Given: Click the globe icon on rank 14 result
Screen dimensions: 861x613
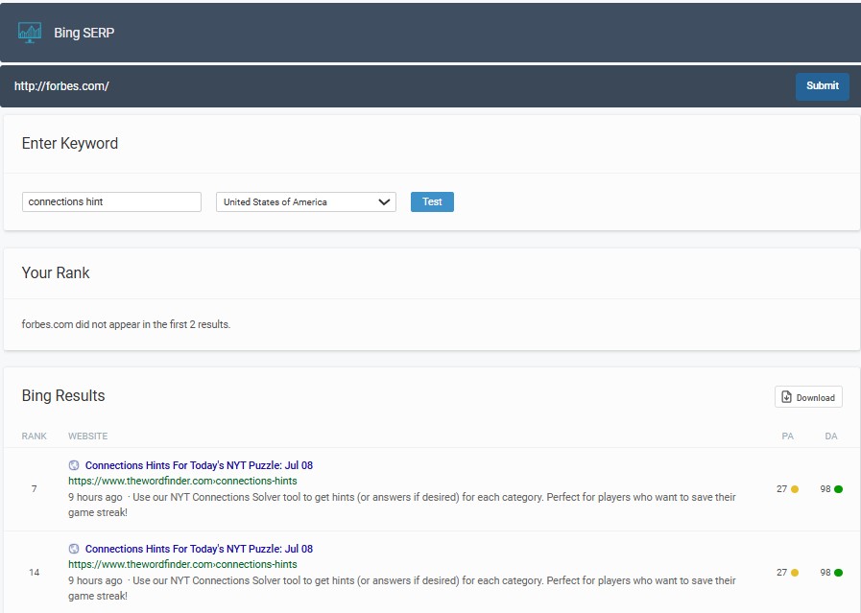Looking at the screenshot, I should (x=74, y=549).
